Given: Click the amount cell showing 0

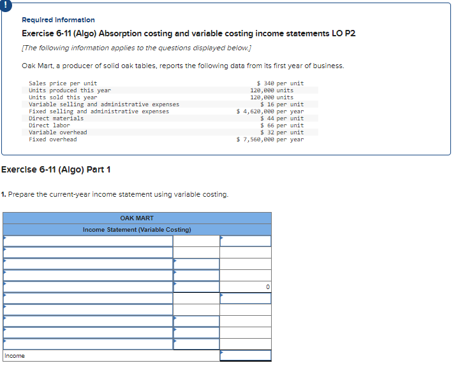Looking at the screenshot, I should [x=246, y=287].
